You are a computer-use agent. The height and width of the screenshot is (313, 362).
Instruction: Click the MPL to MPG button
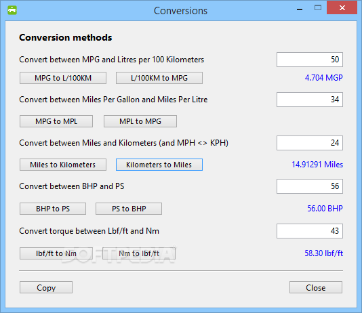(140, 121)
